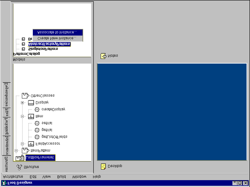
Task: Switch to the Inheritance side tab
Action: coord(6,146)
